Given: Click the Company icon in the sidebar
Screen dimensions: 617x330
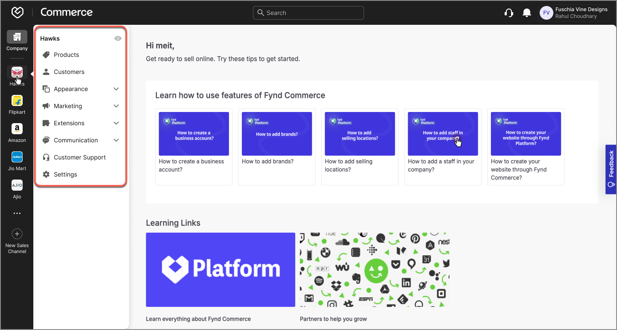Looking at the screenshot, I should 17,38.
